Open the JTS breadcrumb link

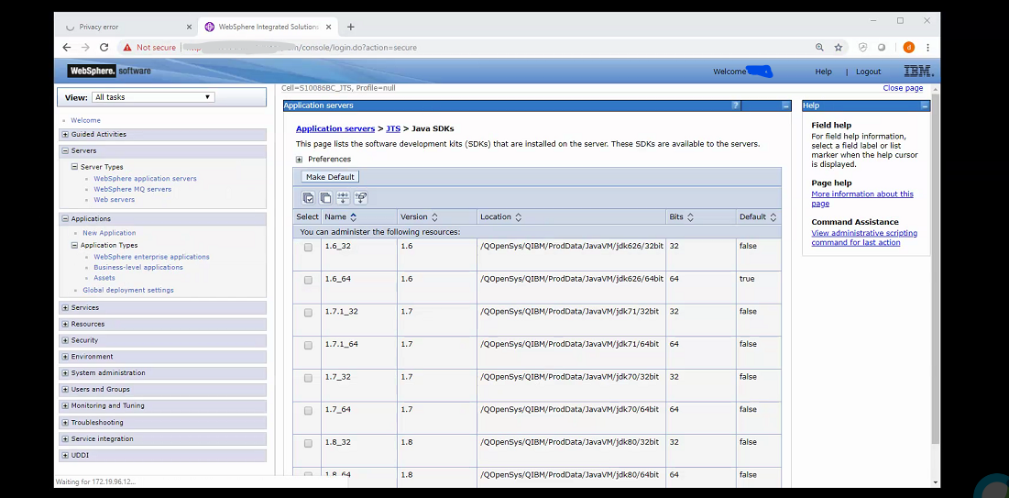click(x=392, y=128)
